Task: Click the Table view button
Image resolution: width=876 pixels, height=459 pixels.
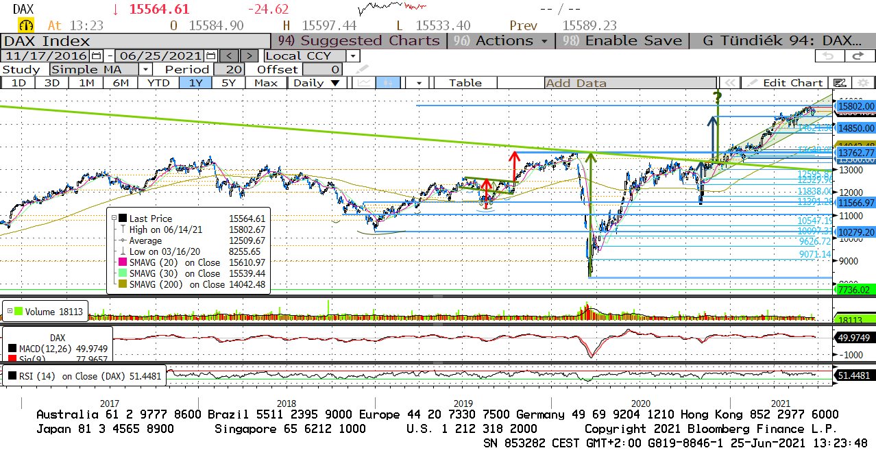Action: point(465,83)
